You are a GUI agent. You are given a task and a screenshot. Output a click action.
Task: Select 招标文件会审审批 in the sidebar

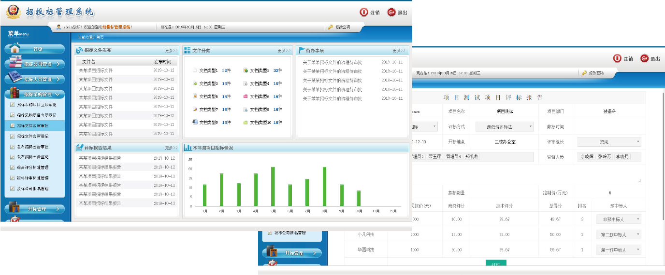click(36, 125)
